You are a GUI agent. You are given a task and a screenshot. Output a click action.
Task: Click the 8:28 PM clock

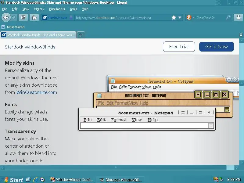click(234, 180)
